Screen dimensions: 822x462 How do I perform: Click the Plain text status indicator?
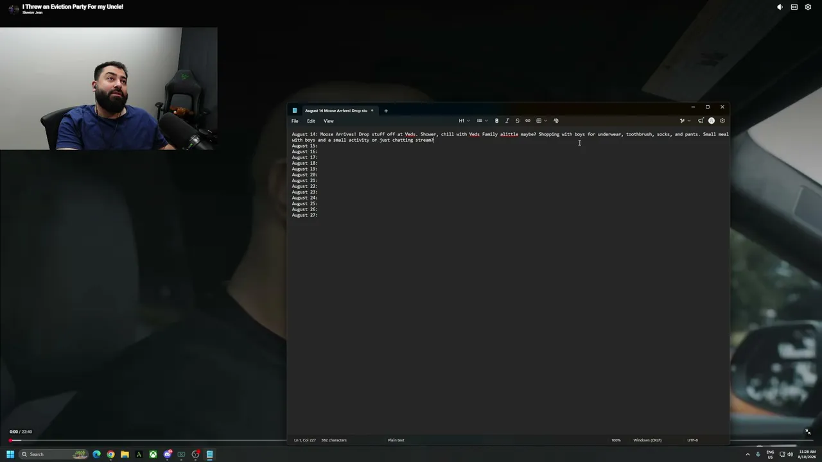pyautogui.click(x=396, y=440)
